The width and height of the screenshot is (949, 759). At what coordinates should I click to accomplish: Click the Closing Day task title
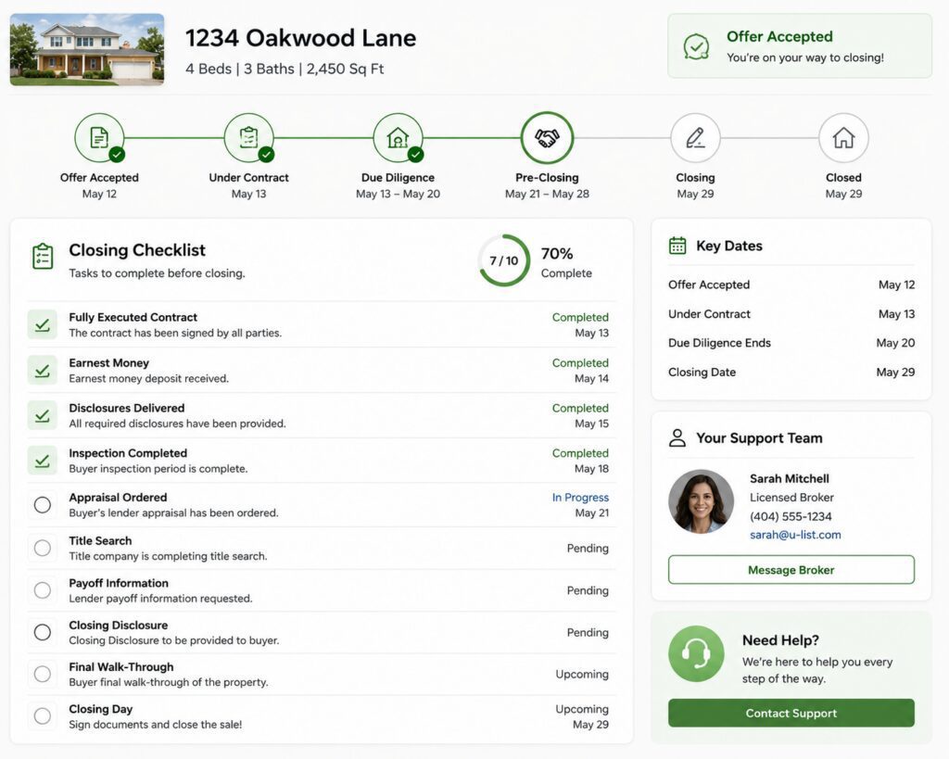click(x=100, y=709)
